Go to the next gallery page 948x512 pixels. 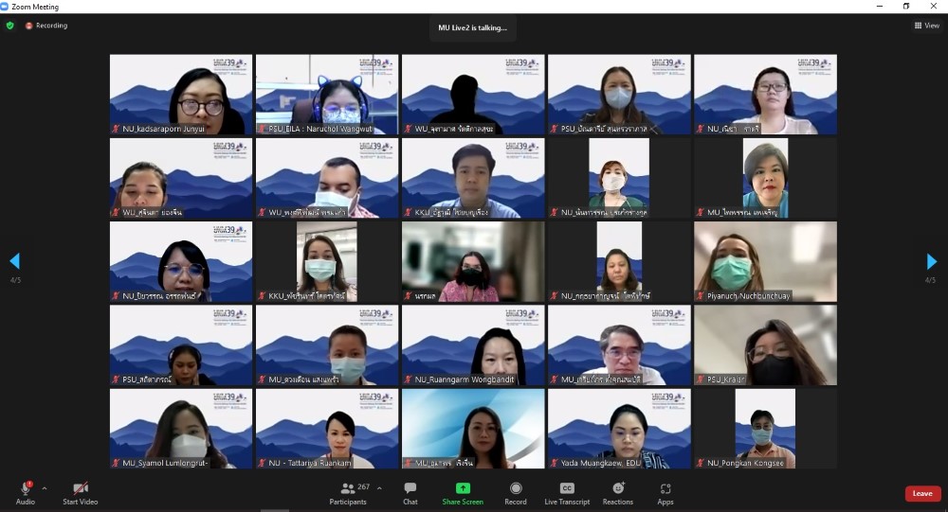pyautogui.click(x=931, y=262)
